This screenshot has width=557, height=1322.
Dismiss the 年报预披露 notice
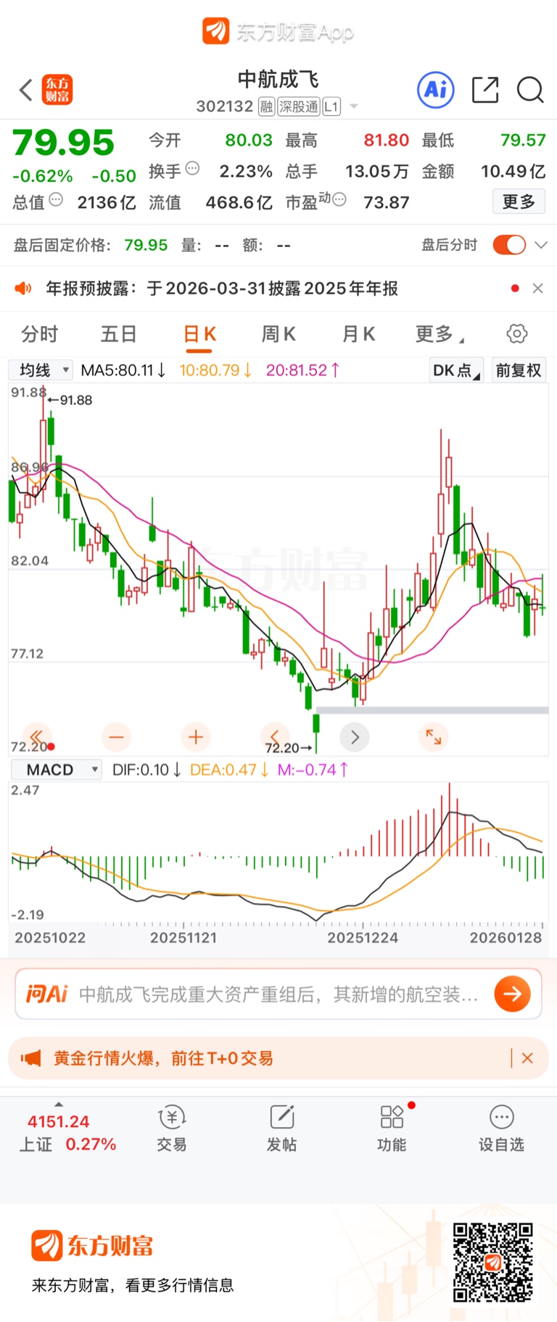(x=537, y=288)
